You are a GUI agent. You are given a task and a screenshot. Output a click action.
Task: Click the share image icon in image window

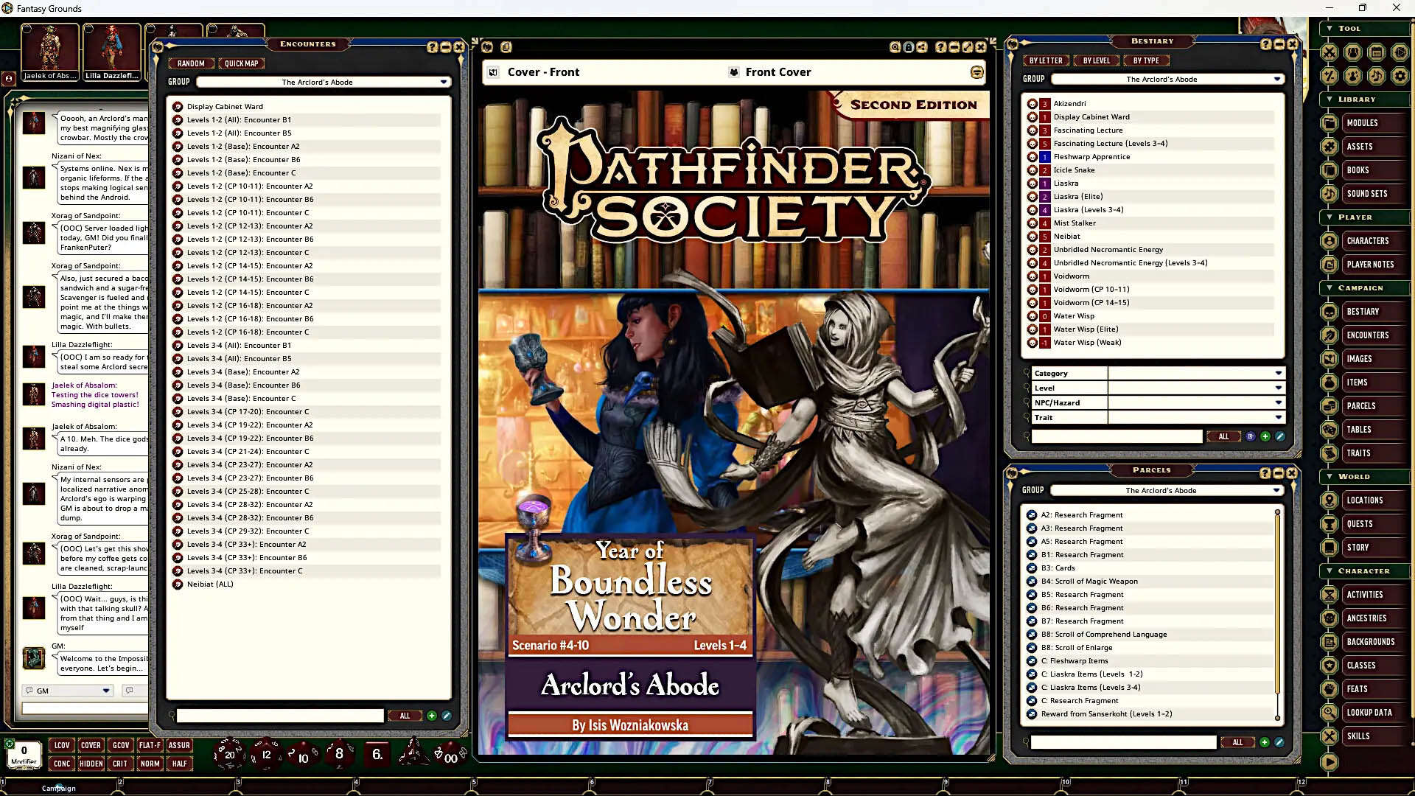point(922,47)
